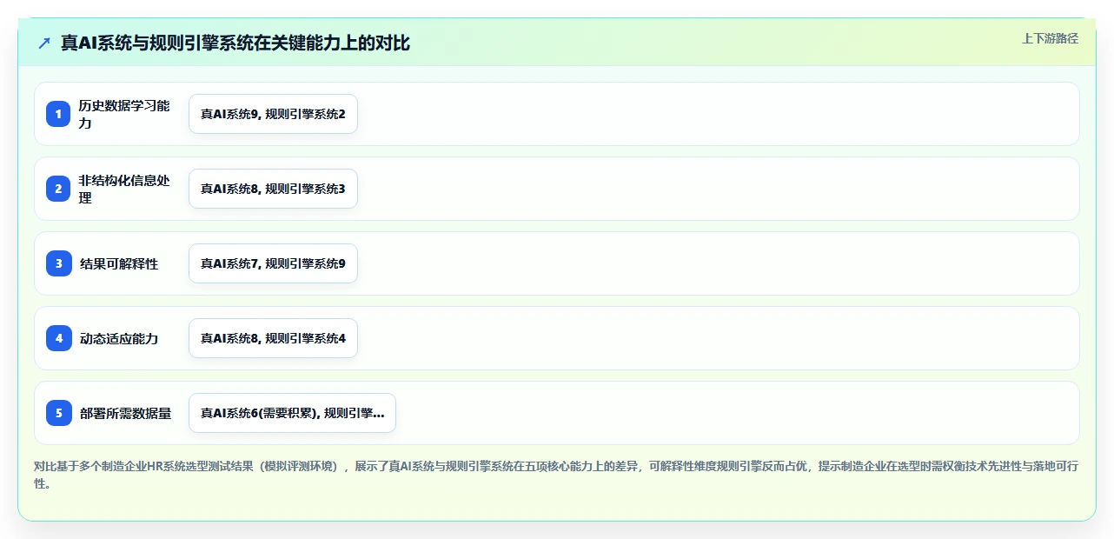This screenshot has height=539, width=1114.
Task: Click the footnote paragraph beginning 对比基于多个制造企业
Action: click(556, 475)
